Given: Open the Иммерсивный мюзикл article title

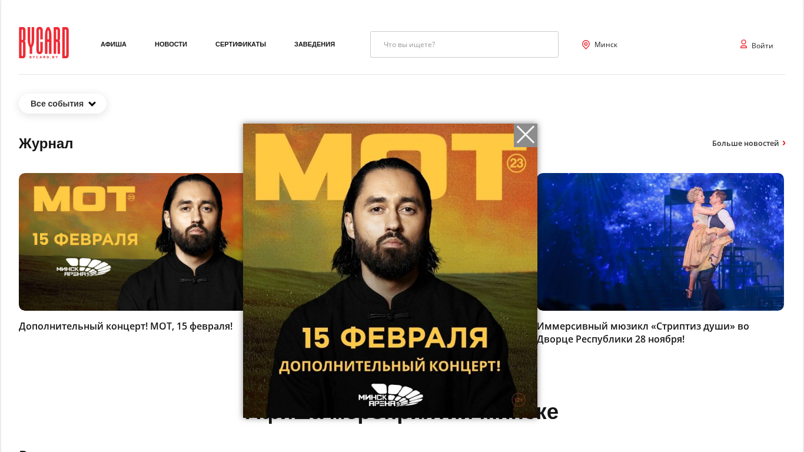Looking at the screenshot, I should (643, 333).
